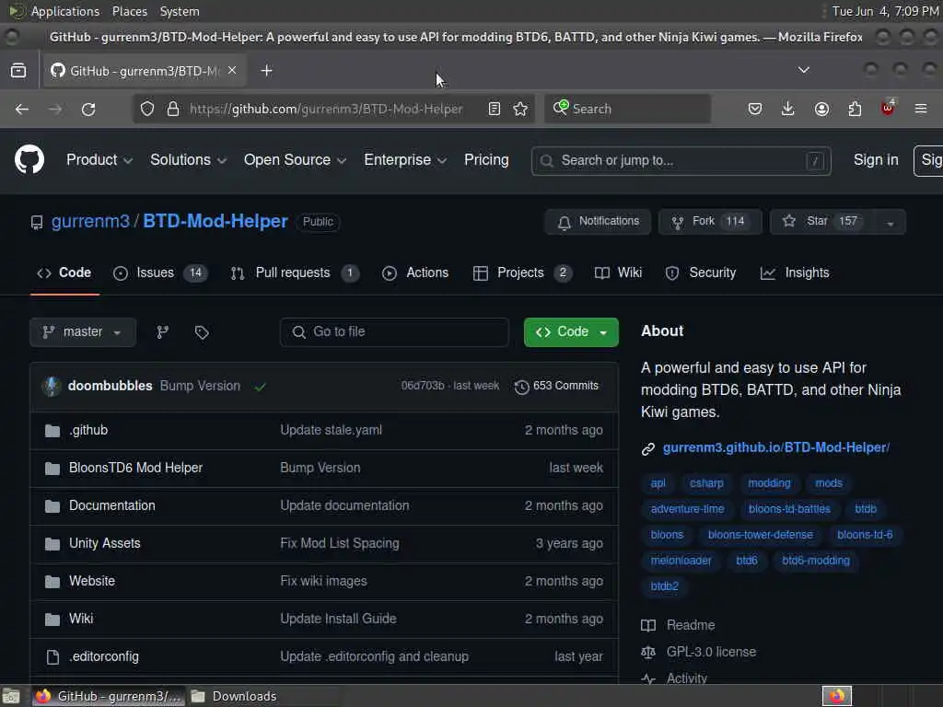Open the gurrenm3 owner link
Screen dimensions: 943x707
coord(90,221)
